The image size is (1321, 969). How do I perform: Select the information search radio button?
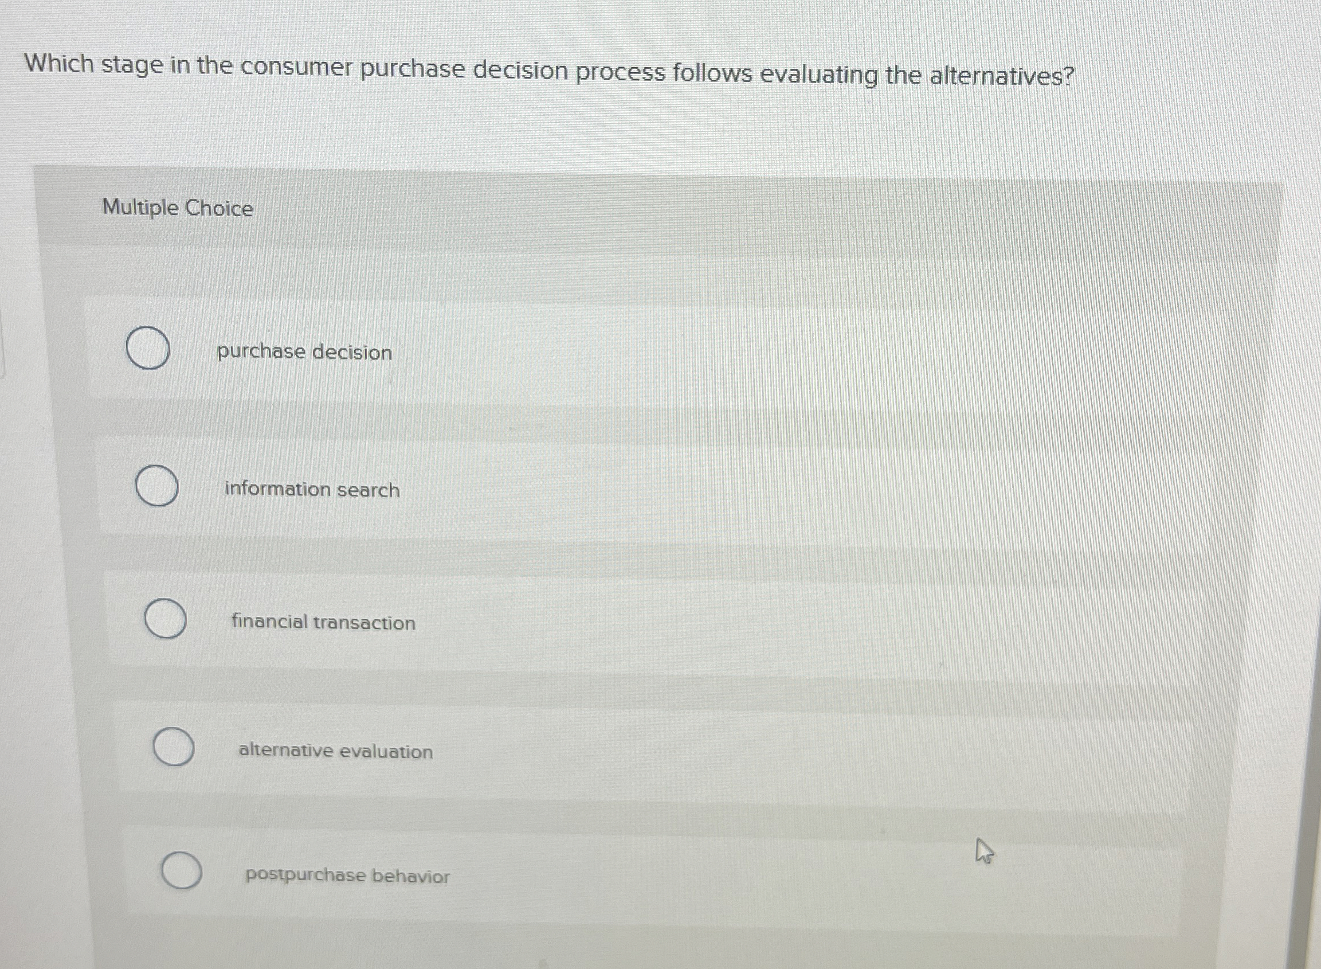(x=156, y=484)
